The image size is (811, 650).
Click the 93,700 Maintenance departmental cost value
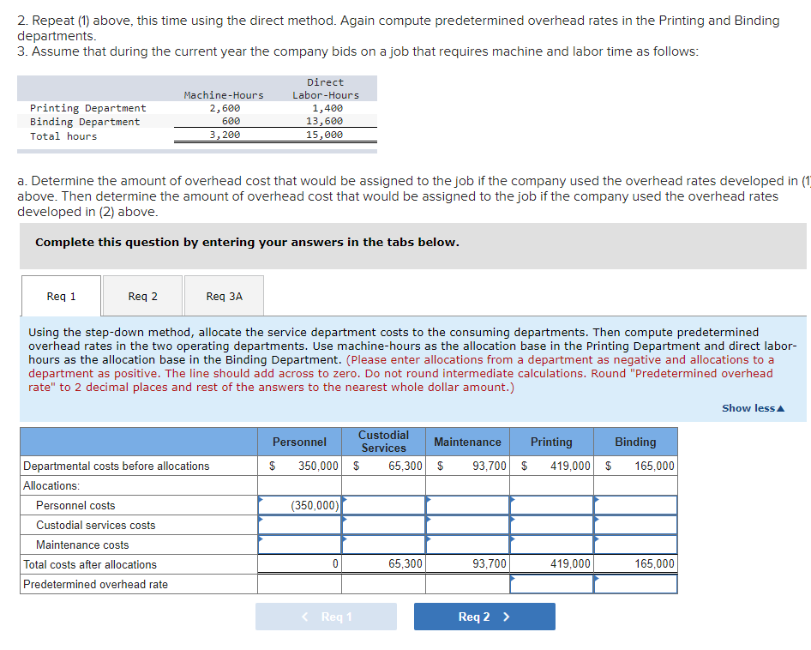click(490, 466)
